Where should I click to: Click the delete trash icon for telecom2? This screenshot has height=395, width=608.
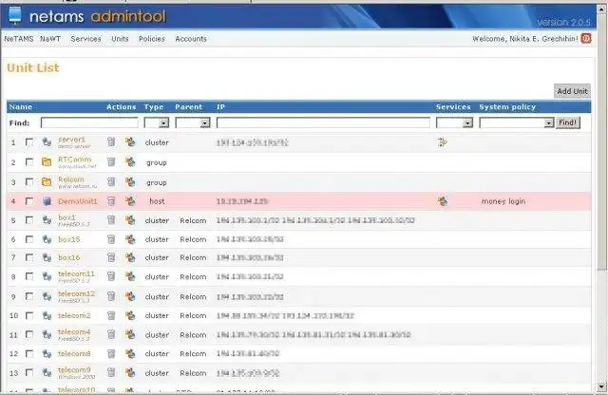click(x=111, y=315)
